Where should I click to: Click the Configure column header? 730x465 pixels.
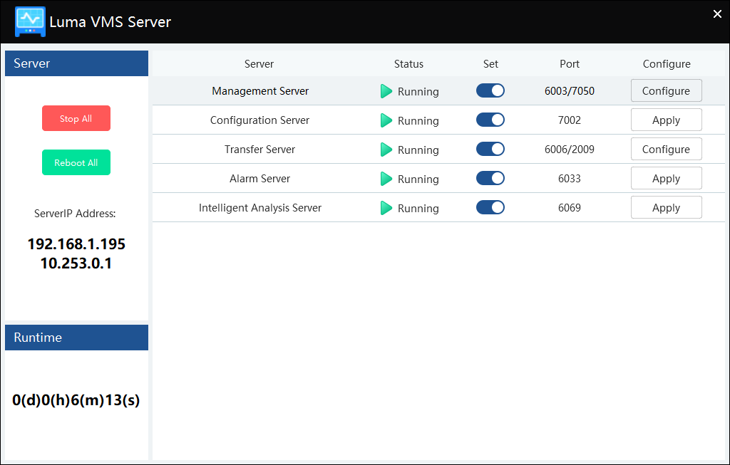coord(667,64)
